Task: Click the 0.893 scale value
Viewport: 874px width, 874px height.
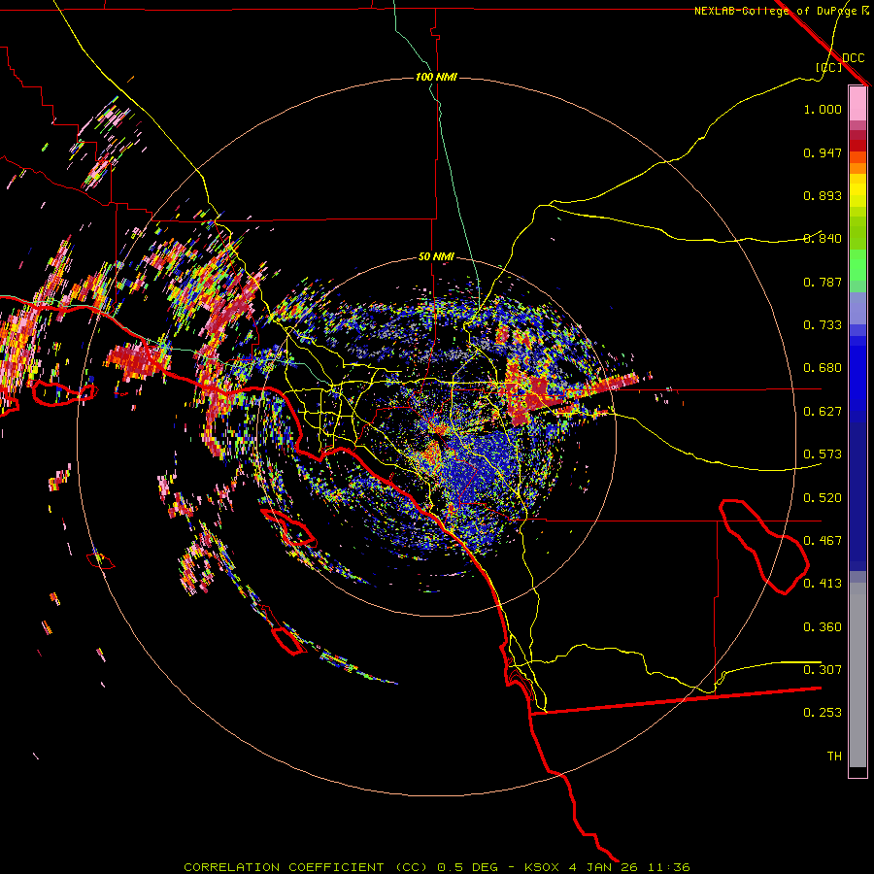Action: coord(823,195)
